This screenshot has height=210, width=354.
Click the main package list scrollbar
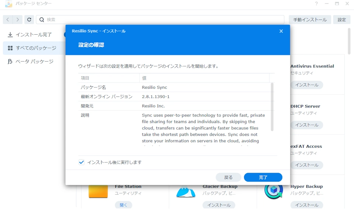(x=349, y=41)
